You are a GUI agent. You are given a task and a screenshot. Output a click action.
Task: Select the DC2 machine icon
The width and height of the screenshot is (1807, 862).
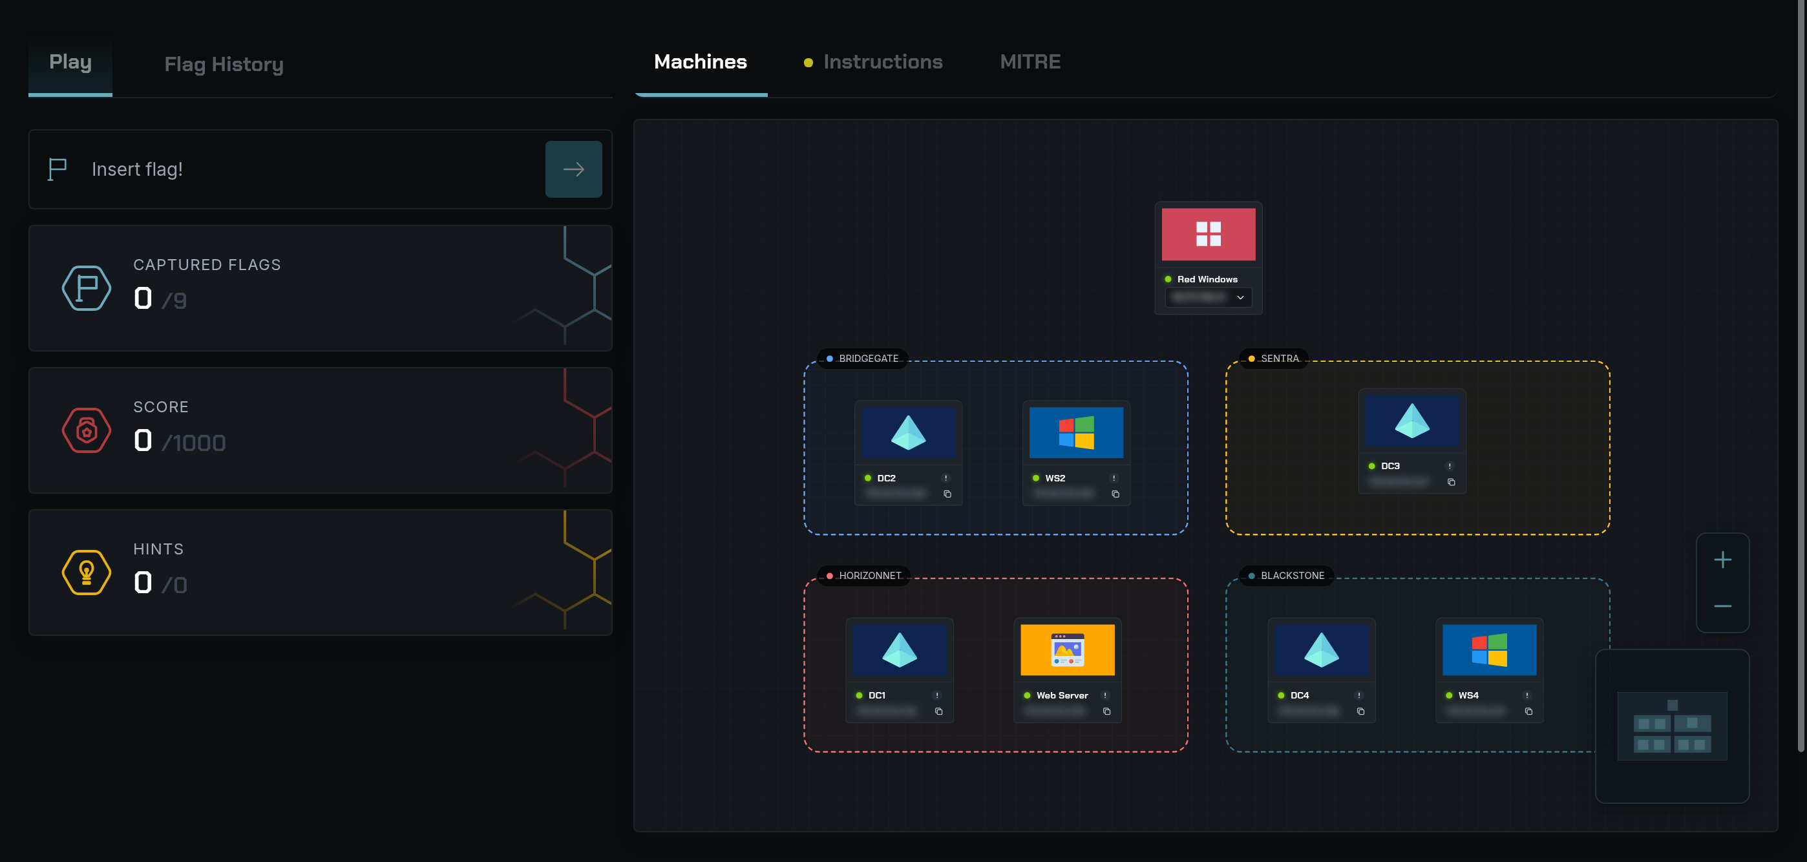(908, 433)
